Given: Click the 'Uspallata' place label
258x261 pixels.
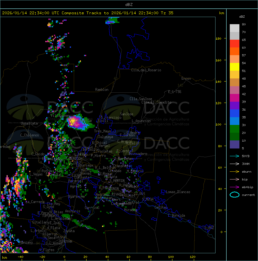Looking at the screenshot, I should (29, 123).
